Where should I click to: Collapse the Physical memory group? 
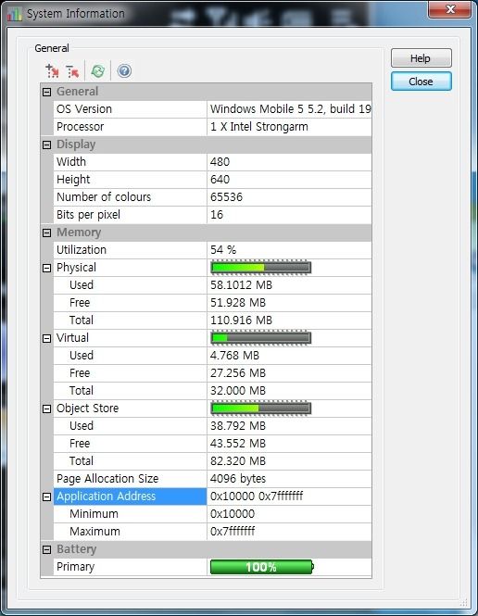point(46,268)
